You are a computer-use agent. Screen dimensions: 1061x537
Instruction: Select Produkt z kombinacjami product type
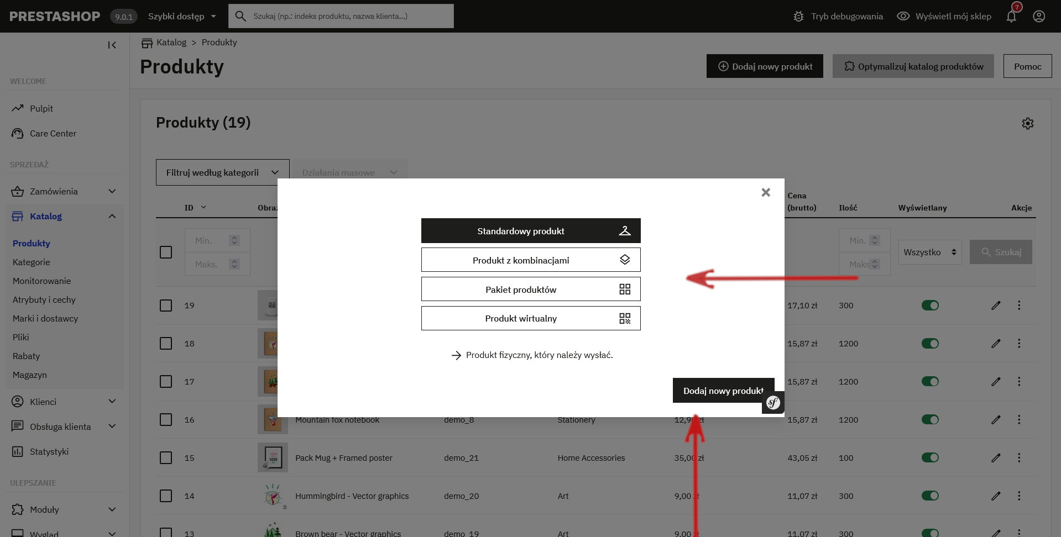tap(530, 260)
